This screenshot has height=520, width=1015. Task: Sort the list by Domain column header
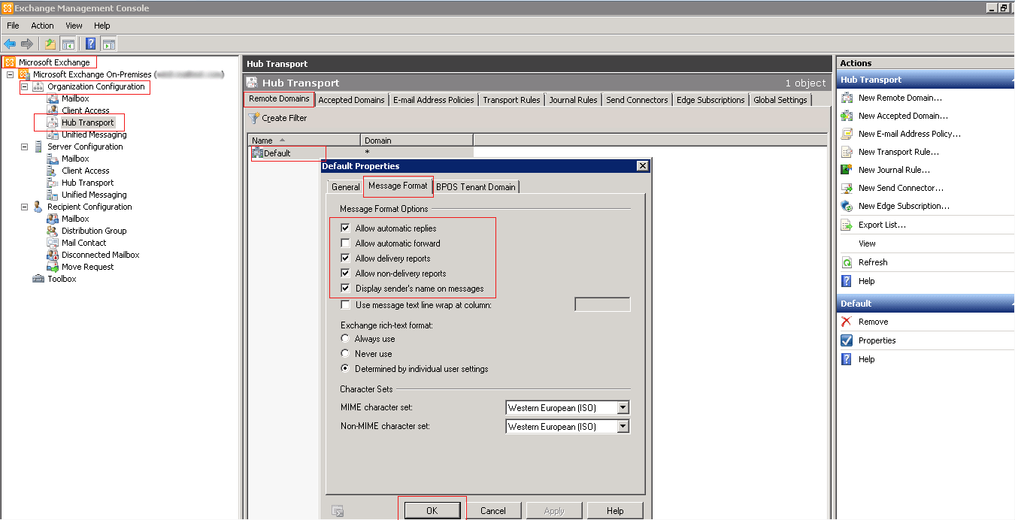coord(417,141)
